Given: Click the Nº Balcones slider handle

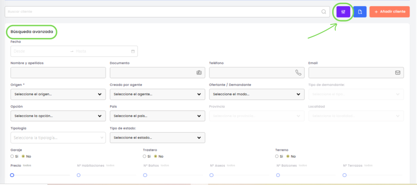Looking at the screenshot, I should click(278, 175).
